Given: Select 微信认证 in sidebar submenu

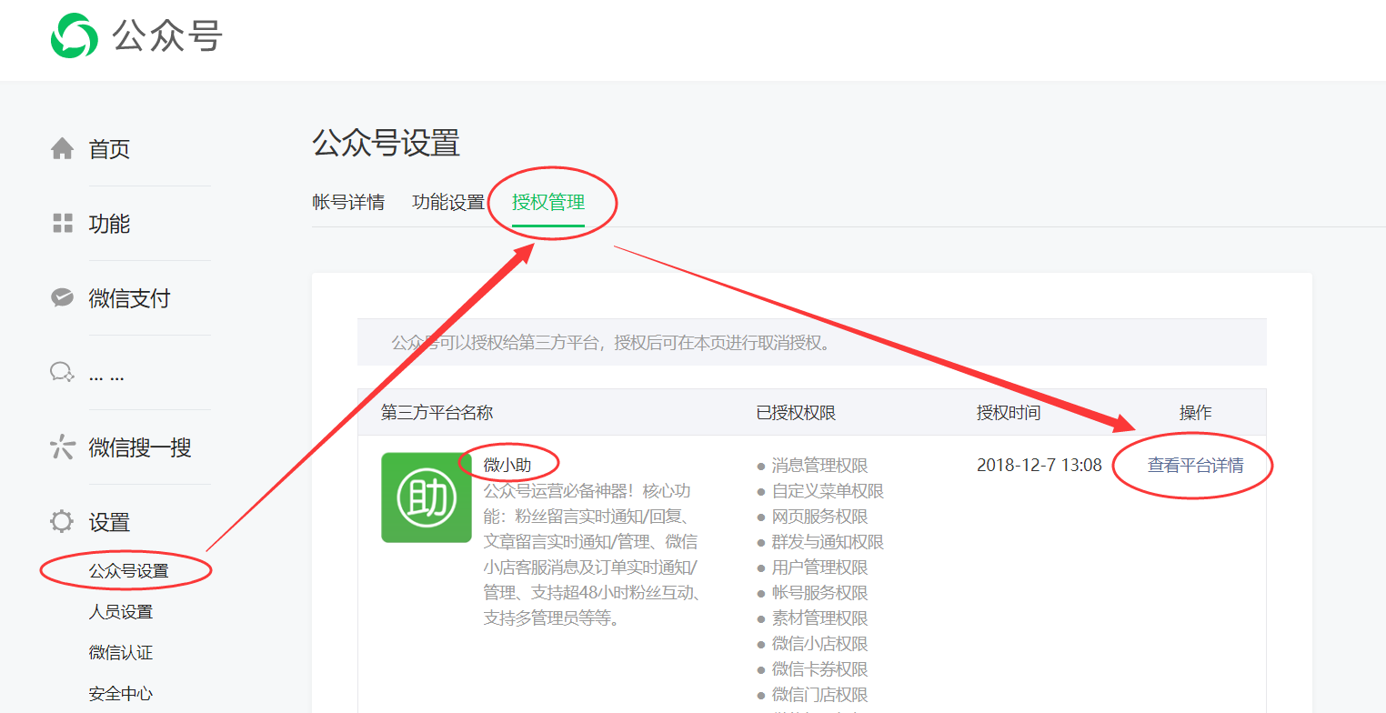Looking at the screenshot, I should click(120, 652).
